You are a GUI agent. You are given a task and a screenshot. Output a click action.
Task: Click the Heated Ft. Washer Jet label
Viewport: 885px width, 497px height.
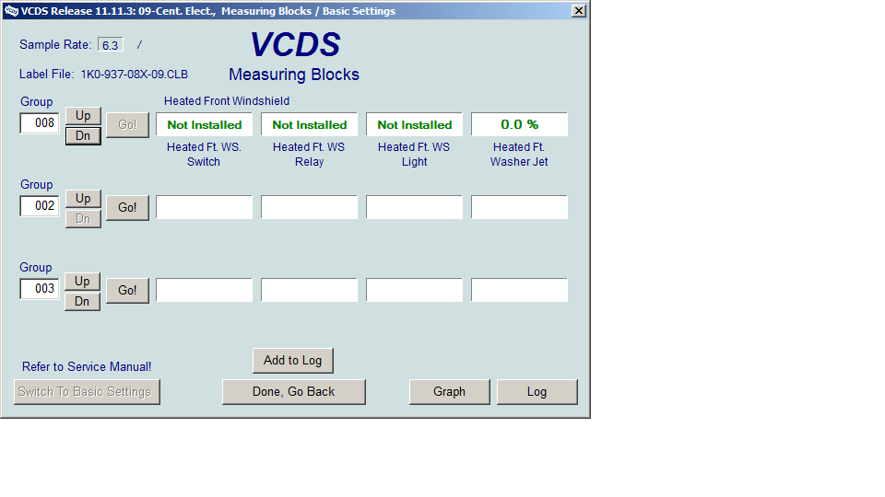point(519,155)
